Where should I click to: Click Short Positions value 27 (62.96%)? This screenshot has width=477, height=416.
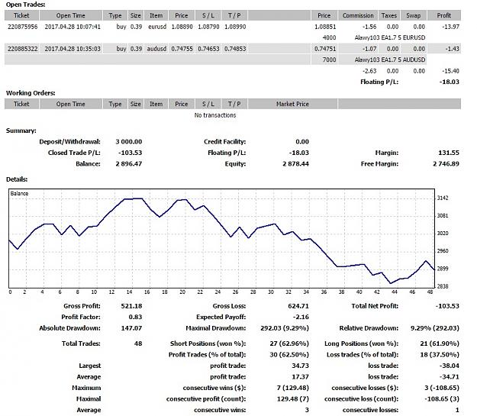tap(289, 343)
